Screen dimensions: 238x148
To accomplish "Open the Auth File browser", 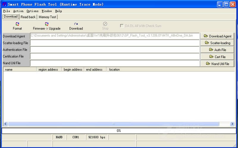I will coord(217,50).
